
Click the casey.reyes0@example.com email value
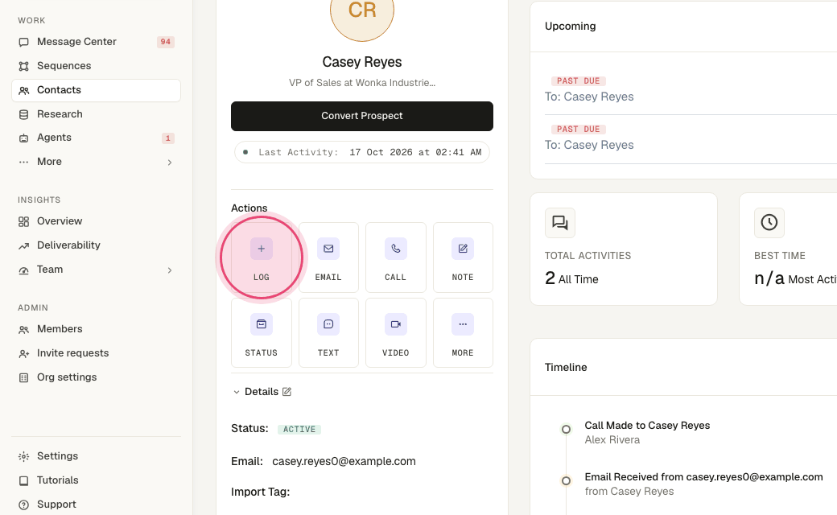pos(344,461)
